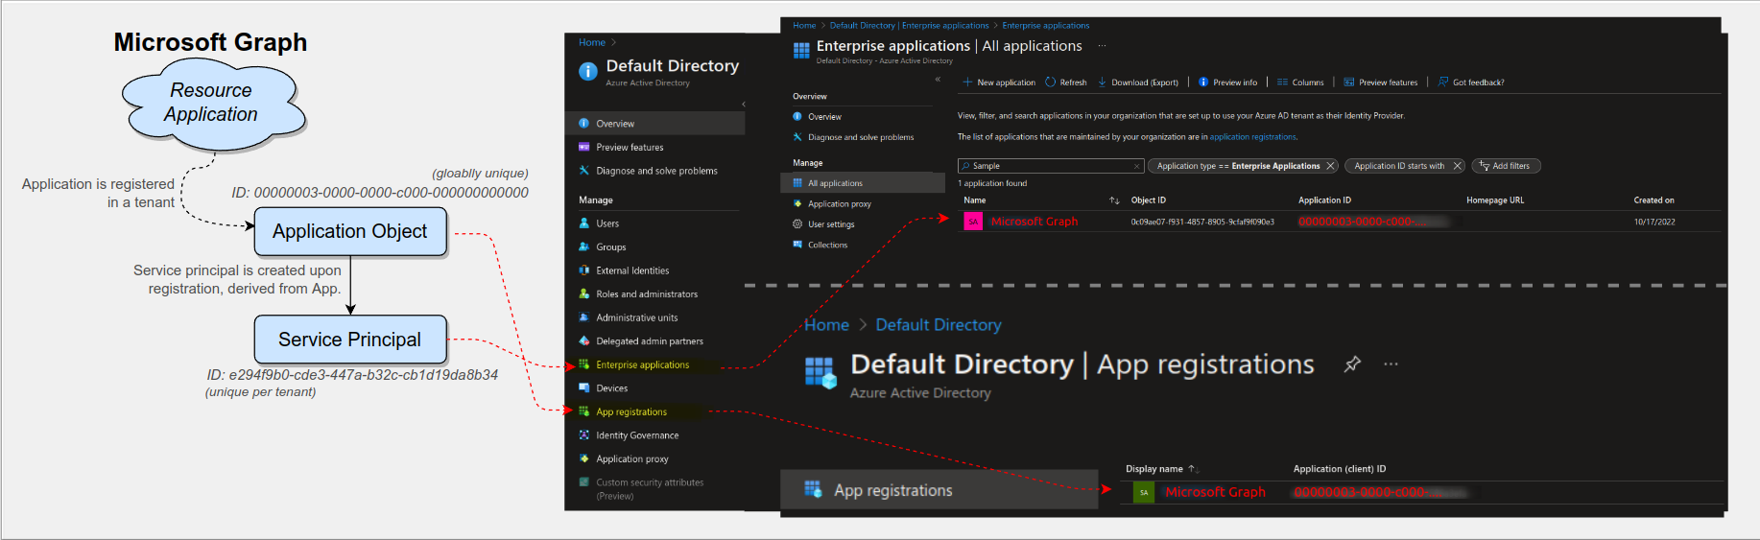Click the Got feedback icon
Image resolution: width=1760 pixels, height=540 pixels.
coord(1443,82)
